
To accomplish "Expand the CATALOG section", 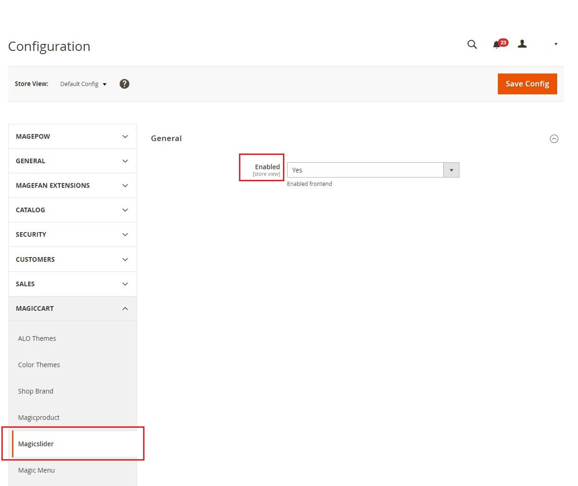I will click(72, 210).
